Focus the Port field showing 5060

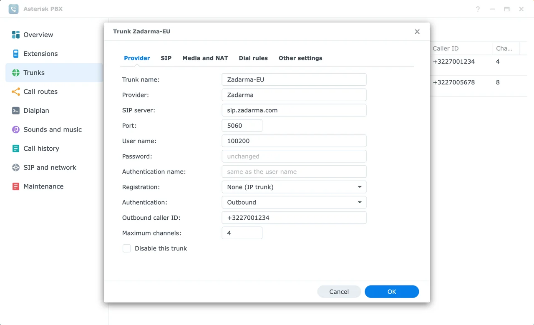[x=242, y=126]
